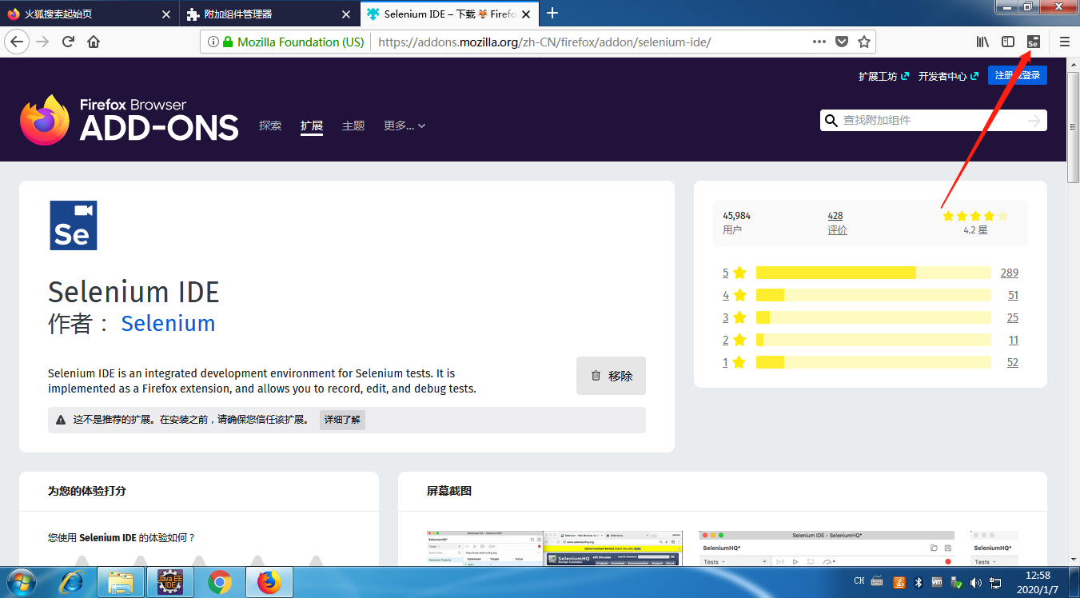1080x598 pixels.
Task: Click the Firefox Browser Add-ons logo
Action: pos(129,120)
